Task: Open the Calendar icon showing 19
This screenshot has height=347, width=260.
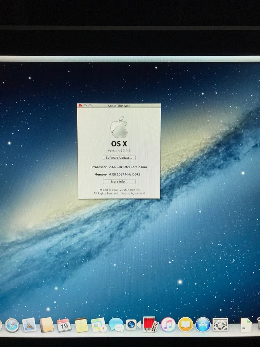Action: (64, 325)
